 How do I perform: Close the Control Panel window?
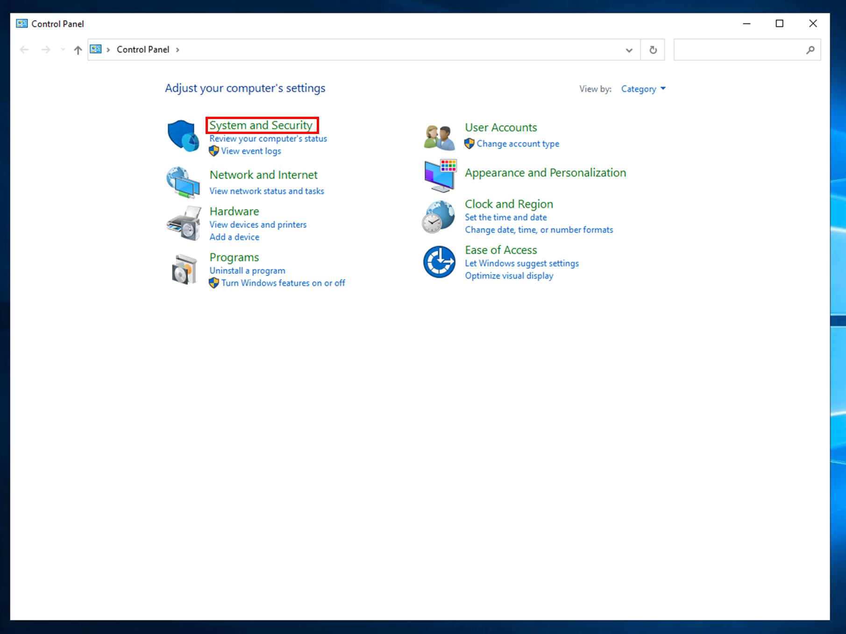pos(813,23)
